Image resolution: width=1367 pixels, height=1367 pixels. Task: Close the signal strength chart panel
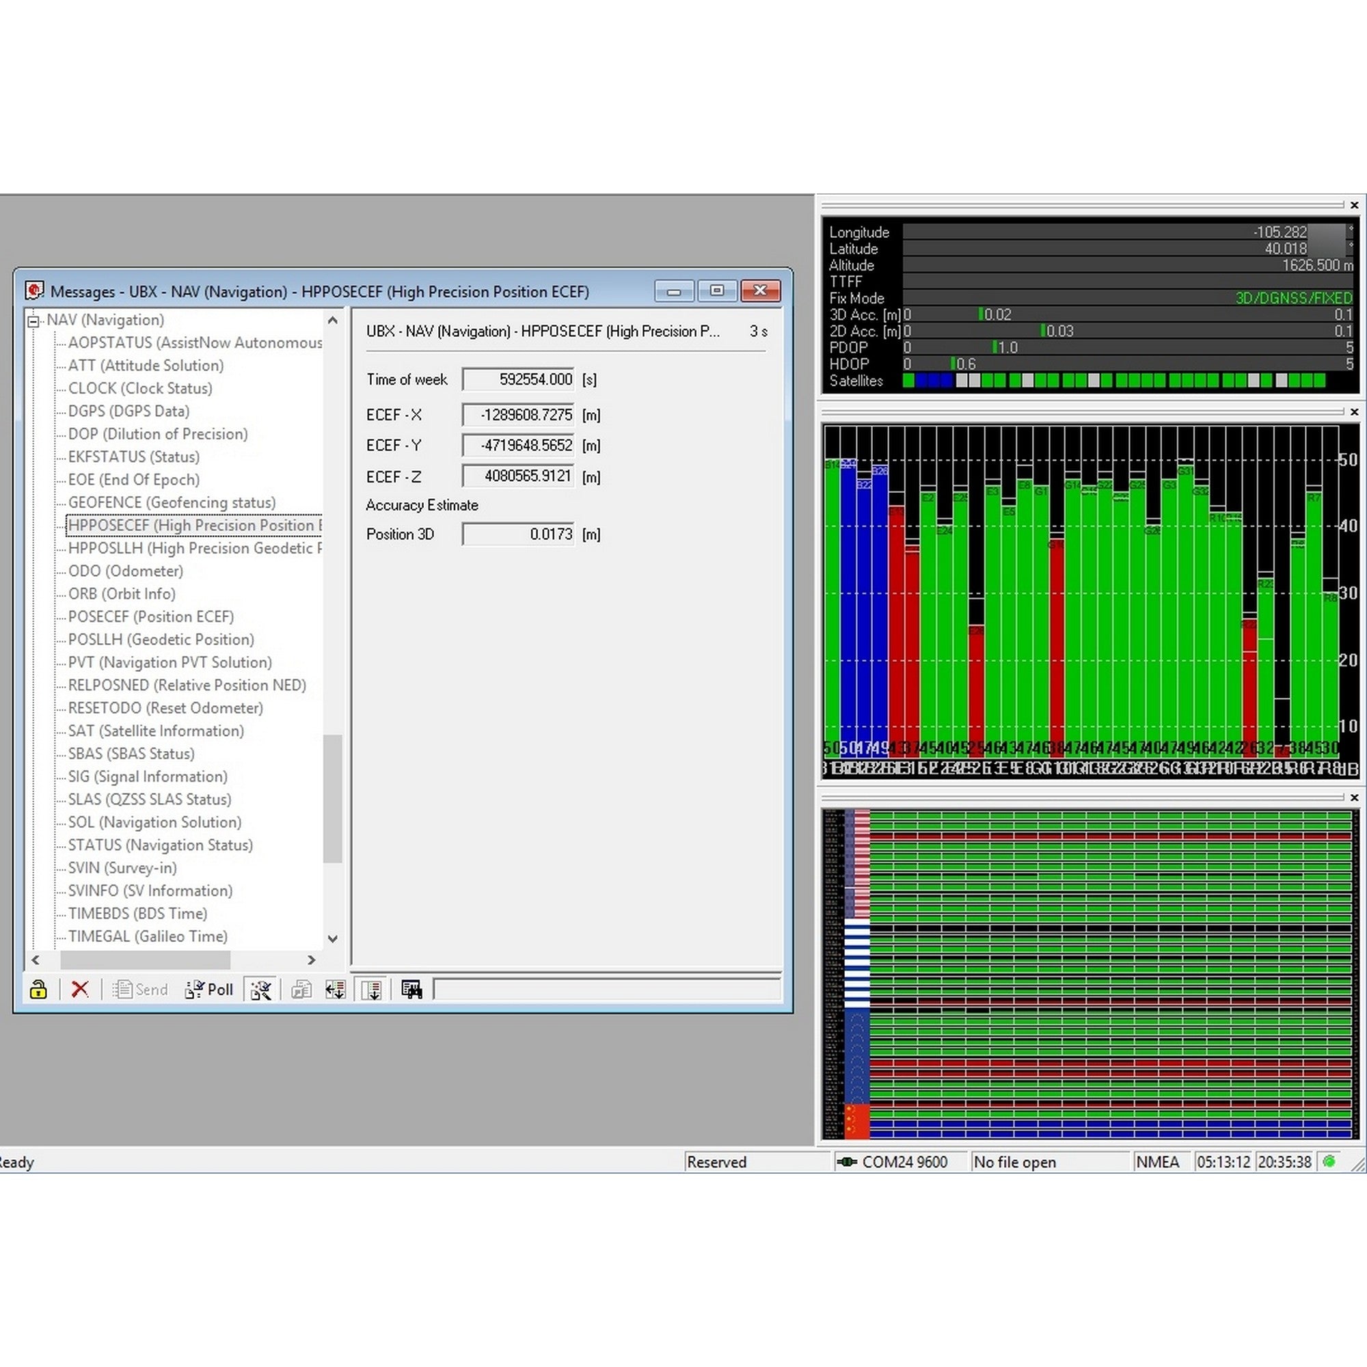[1354, 411]
